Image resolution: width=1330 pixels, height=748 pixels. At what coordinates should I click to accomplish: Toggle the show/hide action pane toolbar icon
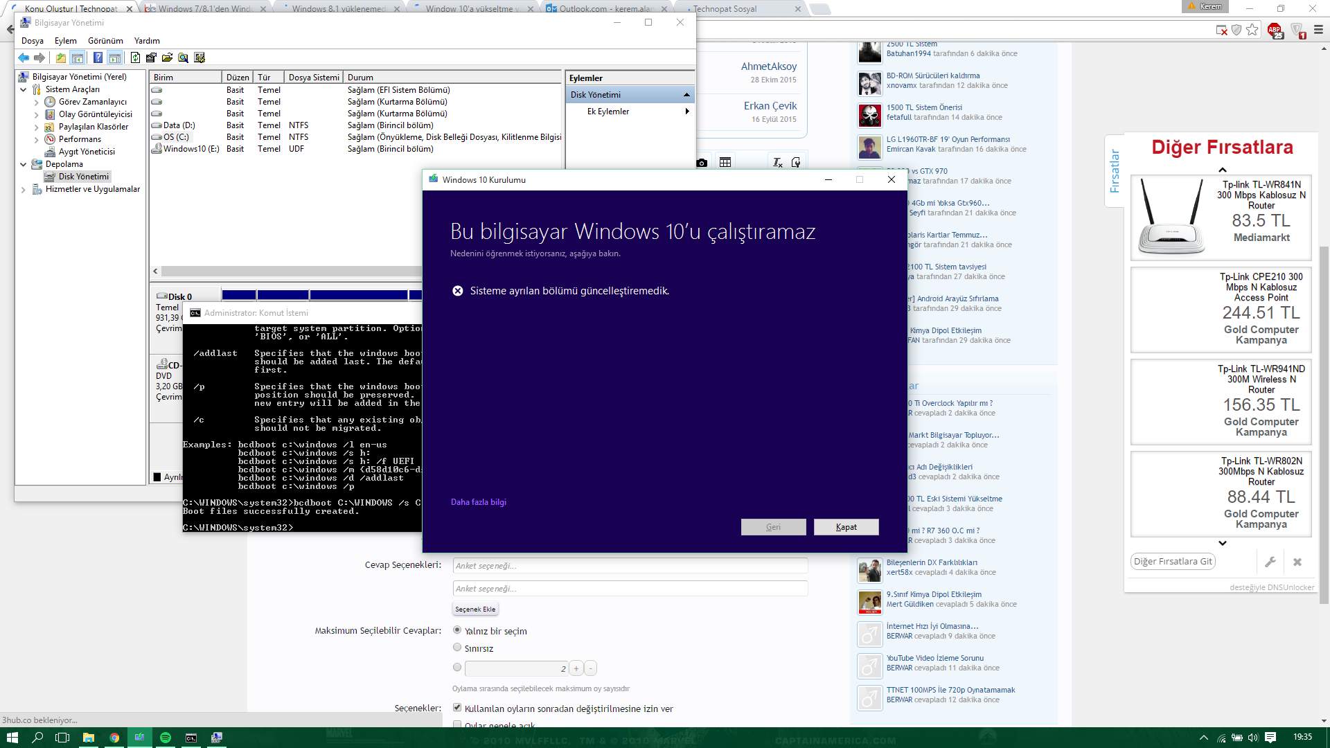[115, 58]
